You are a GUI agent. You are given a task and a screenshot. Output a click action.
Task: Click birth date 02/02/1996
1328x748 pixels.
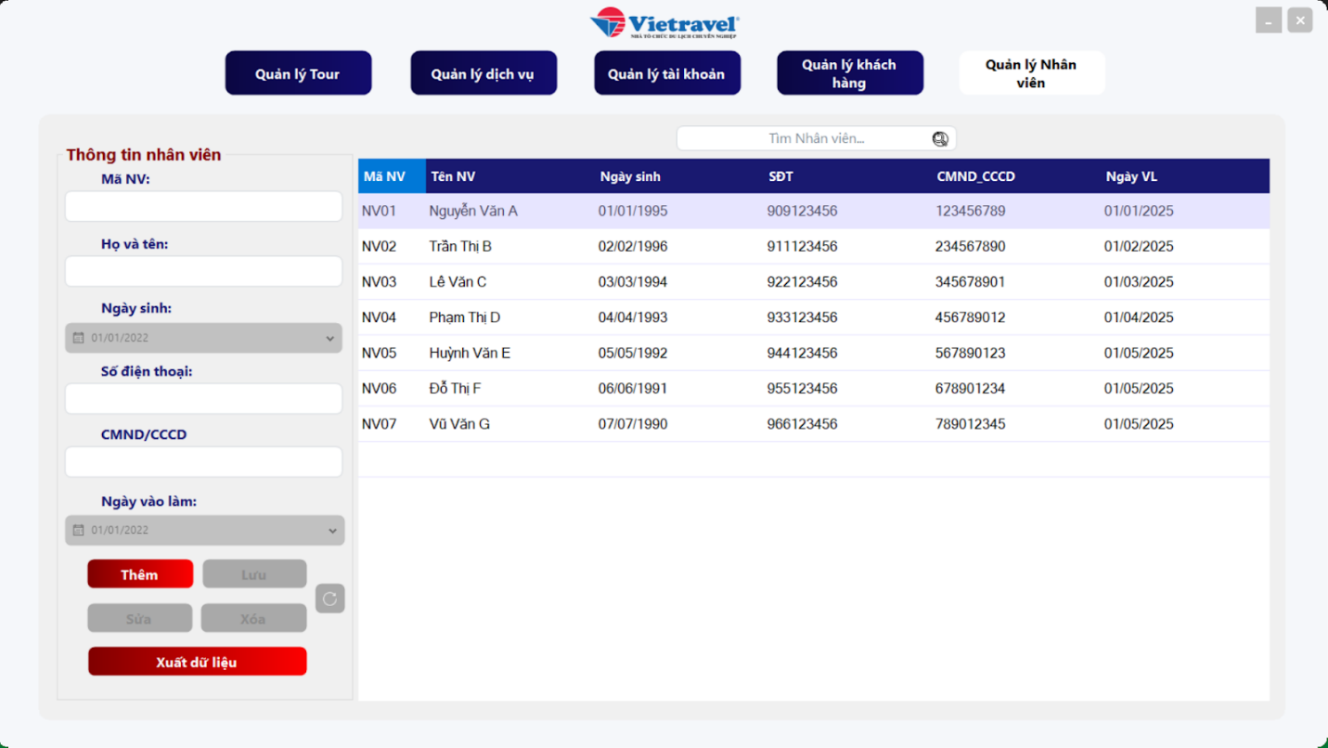click(633, 247)
